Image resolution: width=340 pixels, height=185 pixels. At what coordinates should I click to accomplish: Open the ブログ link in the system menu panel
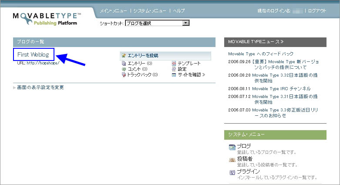pyautogui.click(x=244, y=146)
